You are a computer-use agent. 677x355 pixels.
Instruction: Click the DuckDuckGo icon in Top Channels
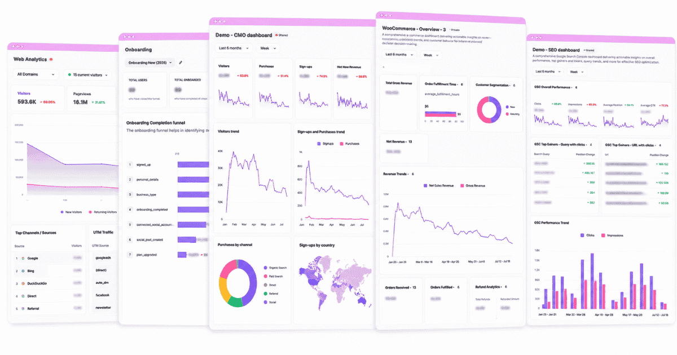coord(23,283)
